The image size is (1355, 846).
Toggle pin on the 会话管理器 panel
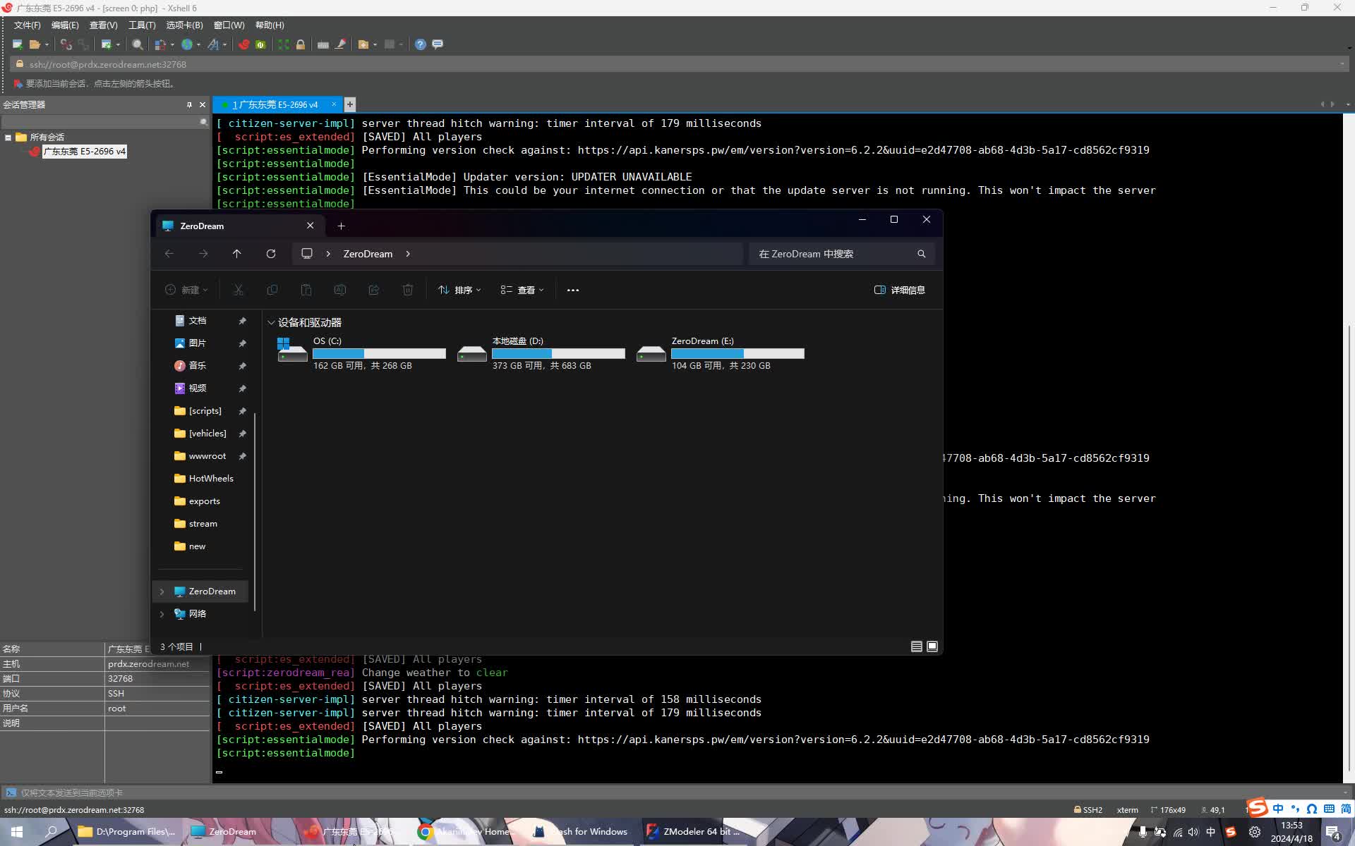point(188,104)
